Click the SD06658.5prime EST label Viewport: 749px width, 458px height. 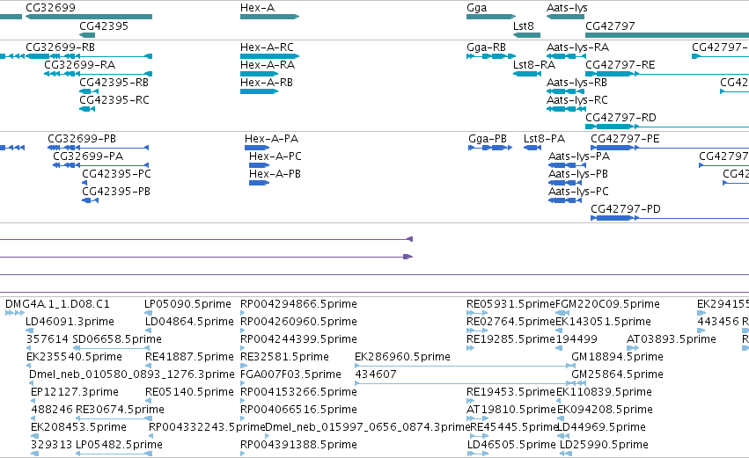click(x=117, y=339)
